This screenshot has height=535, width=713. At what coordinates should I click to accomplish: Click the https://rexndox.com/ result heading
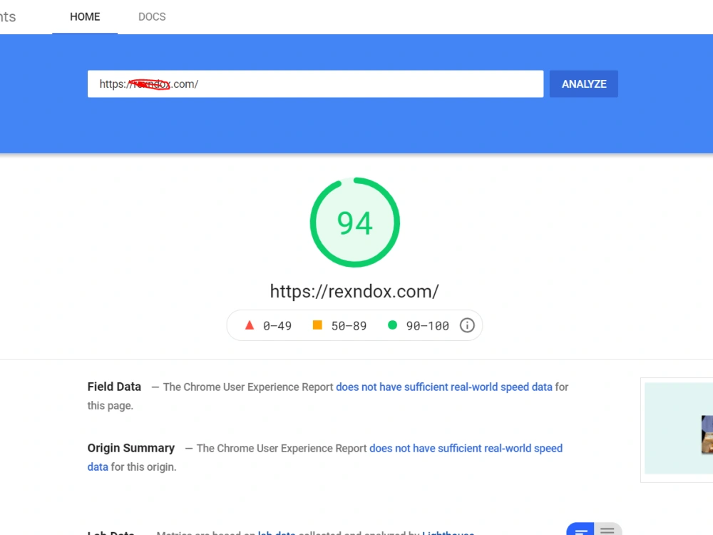pyautogui.click(x=354, y=291)
